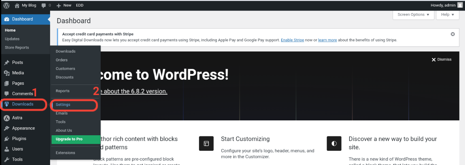Open Settings in the Downloads submenu
This screenshot has width=465, height=165.
63,104
